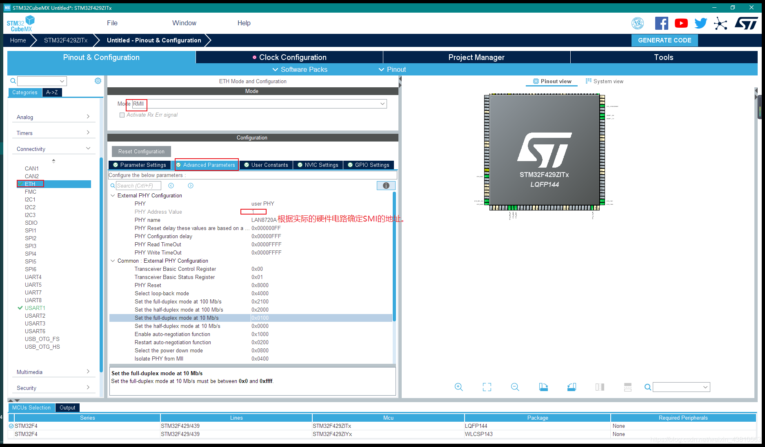Click the Reset Configuration button

point(141,151)
